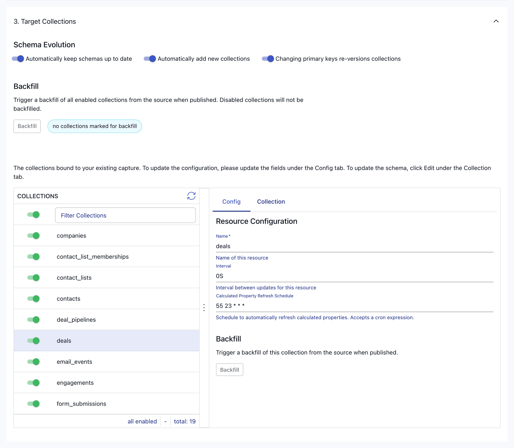
Task: Toggle changing primary keys re-versions collections
Action: (x=268, y=59)
